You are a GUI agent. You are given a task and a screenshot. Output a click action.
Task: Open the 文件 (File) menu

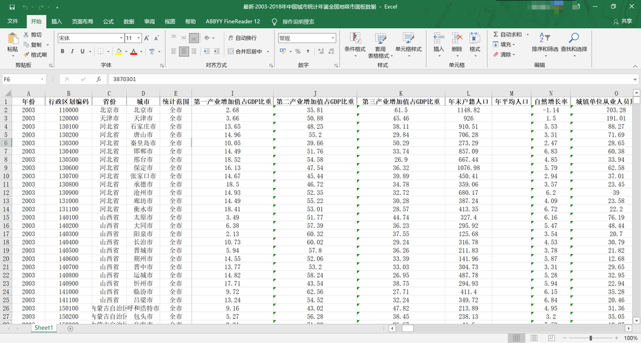[12, 21]
